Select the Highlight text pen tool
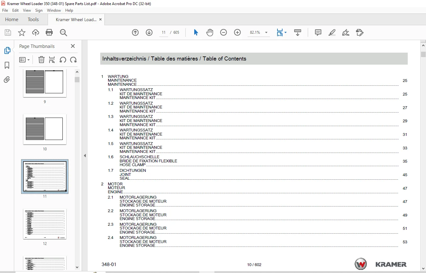This screenshot has width=426, height=273. pyautogui.click(x=332, y=32)
